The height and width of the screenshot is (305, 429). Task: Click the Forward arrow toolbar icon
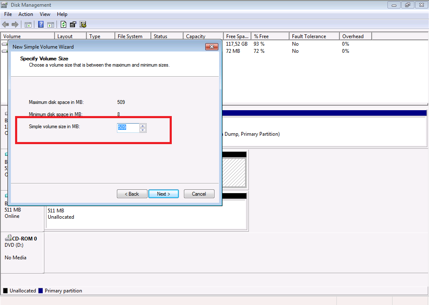[x=15, y=25]
